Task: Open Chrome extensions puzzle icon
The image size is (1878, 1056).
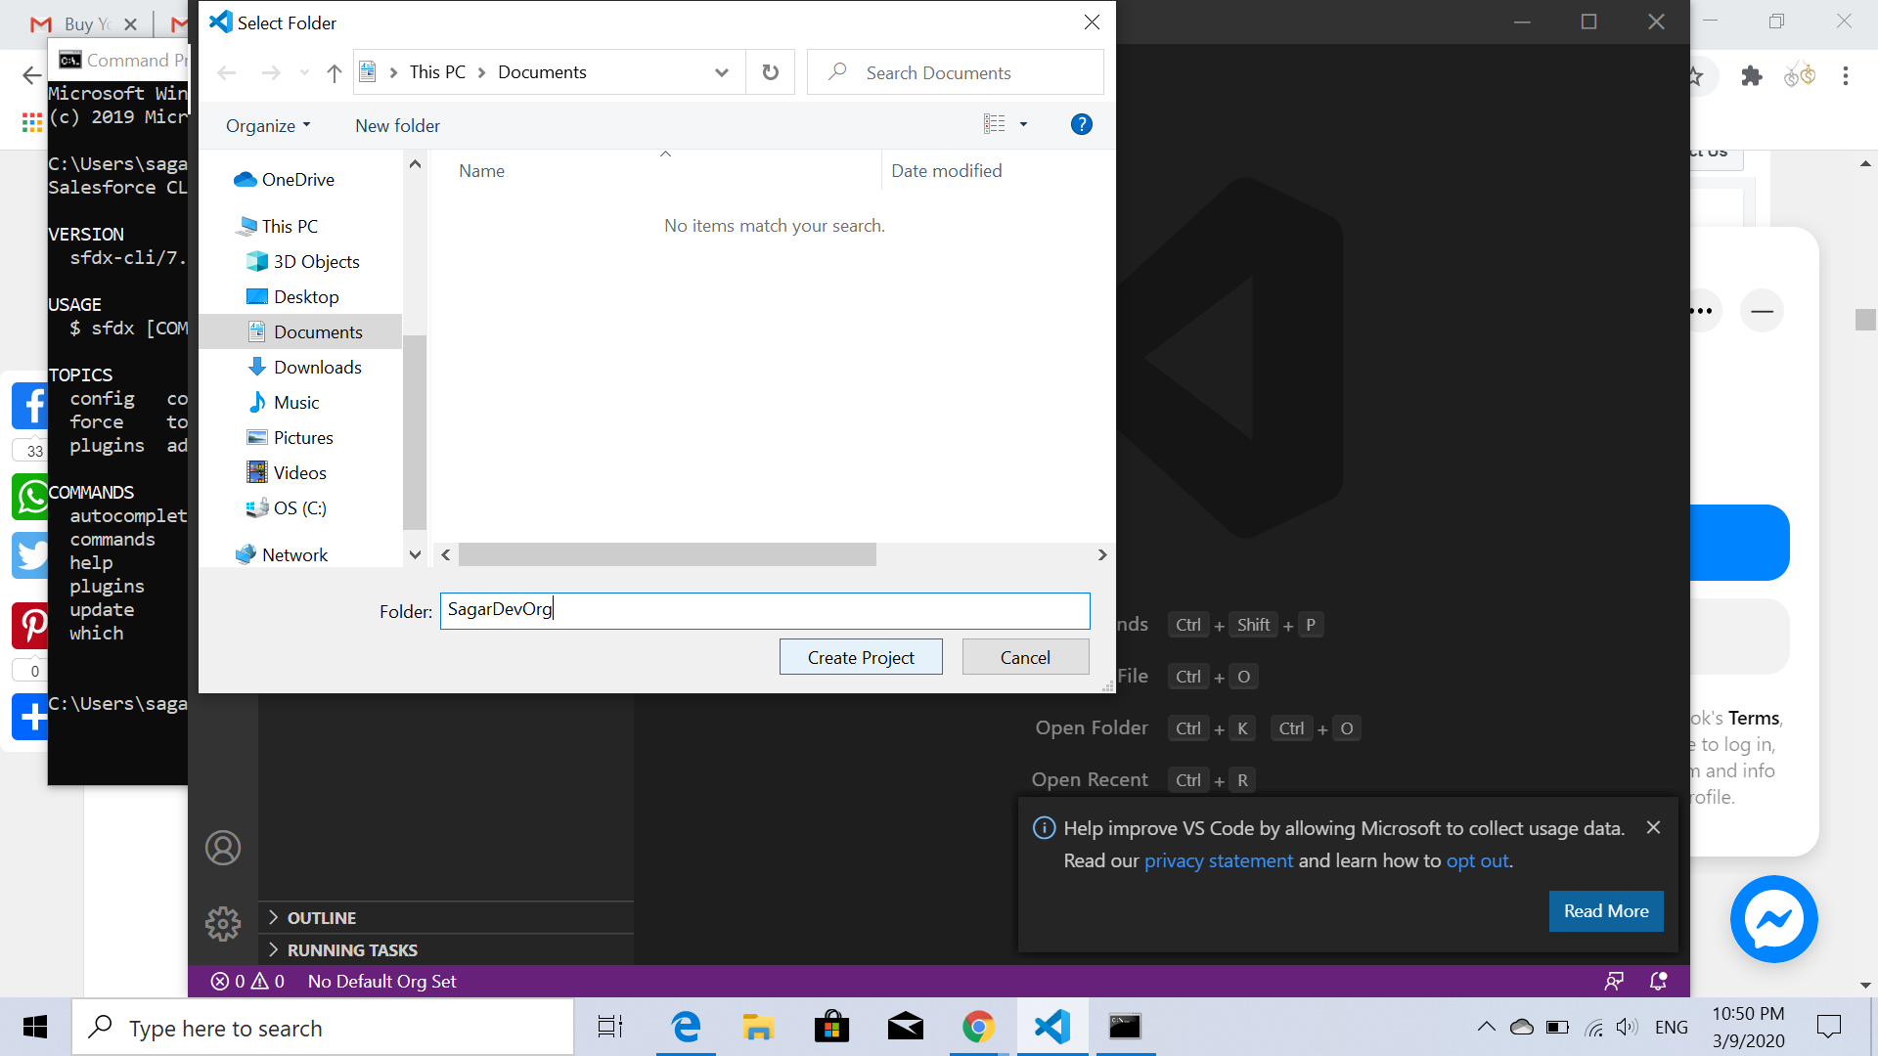Action: (x=1751, y=75)
